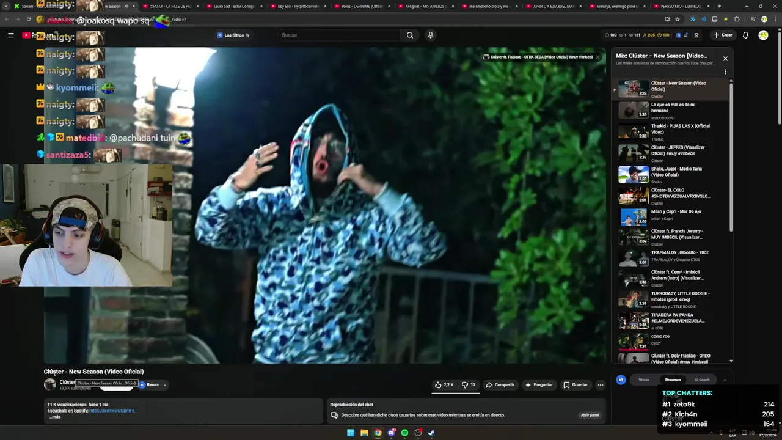Click the search magnifier button
Screen dimensions: 782x440
tap(410, 35)
